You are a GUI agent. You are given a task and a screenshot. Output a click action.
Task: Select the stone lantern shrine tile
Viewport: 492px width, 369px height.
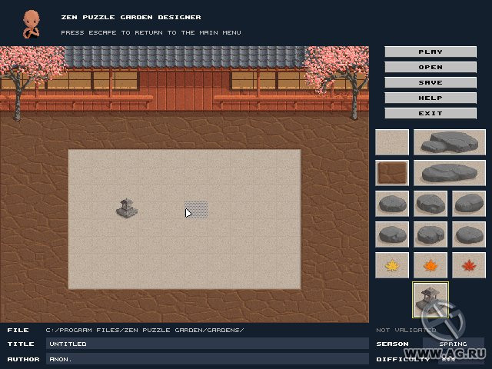pyautogui.click(x=430, y=300)
